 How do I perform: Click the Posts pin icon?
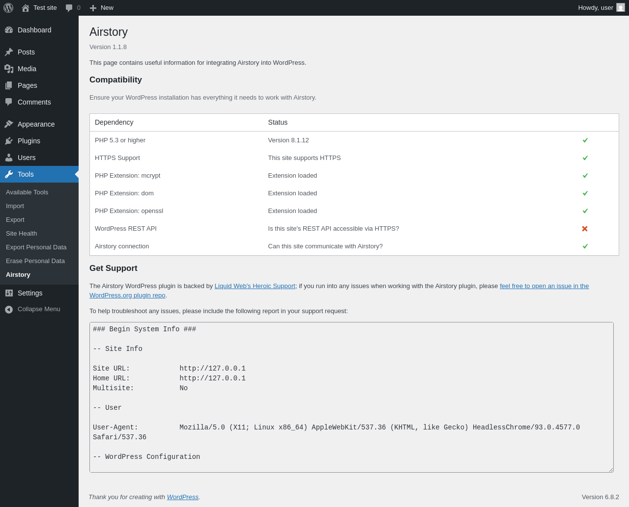(9, 52)
